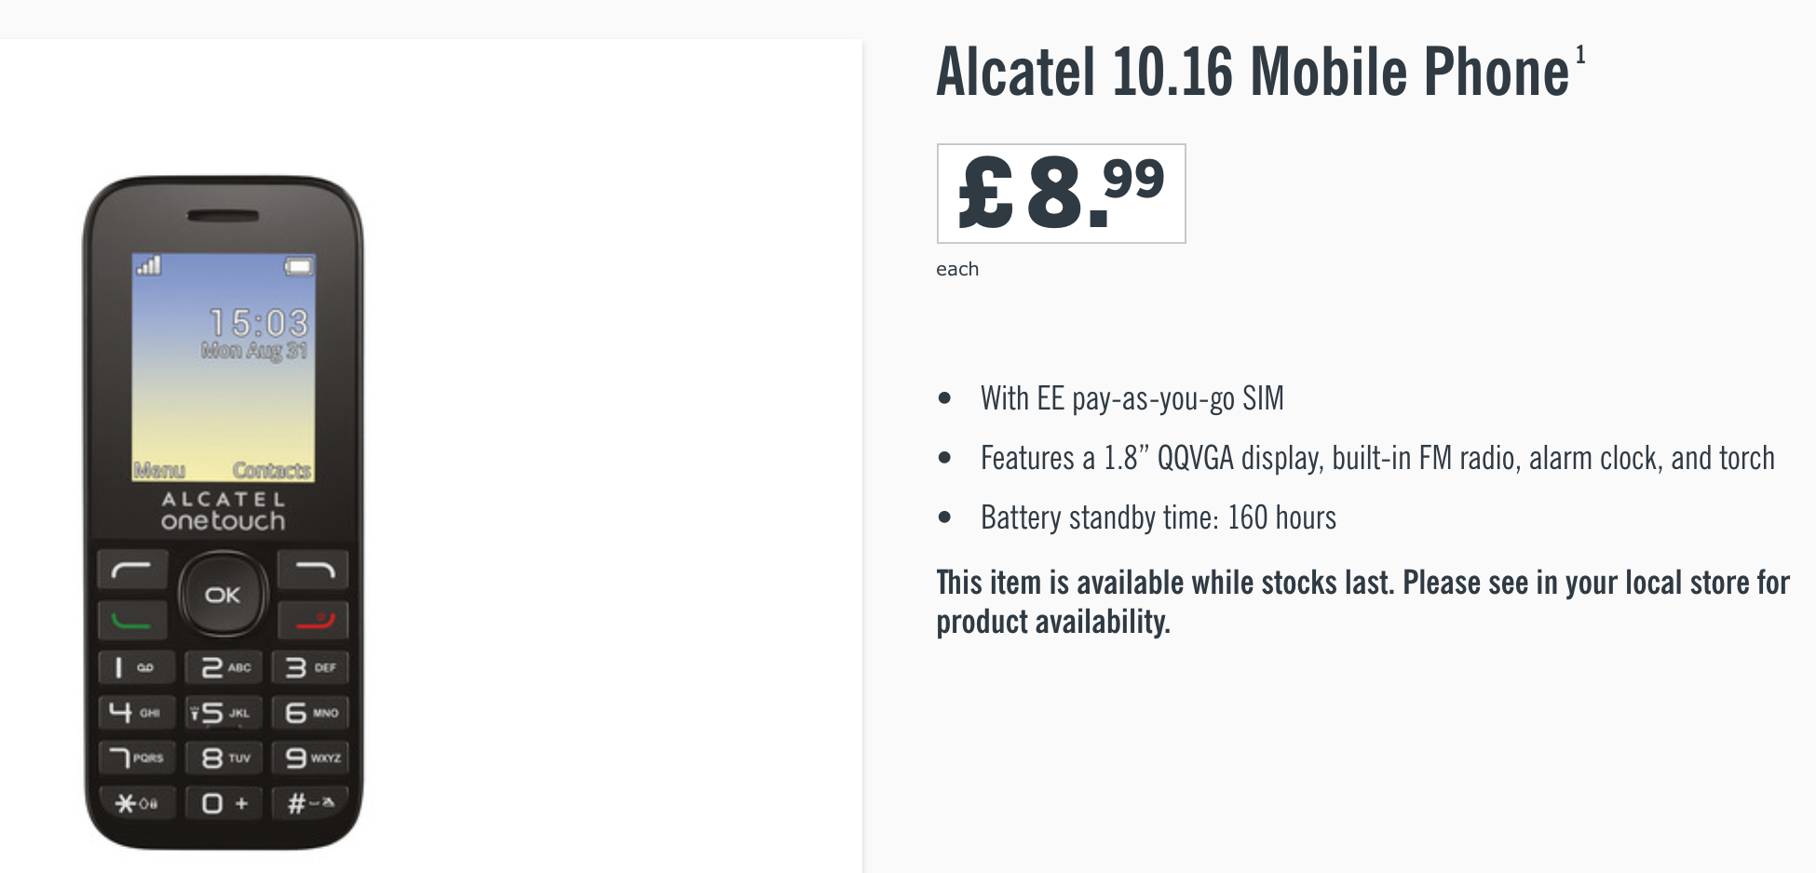Click the green call key on phone
The width and height of the screenshot is (1816, 873).
132,620
